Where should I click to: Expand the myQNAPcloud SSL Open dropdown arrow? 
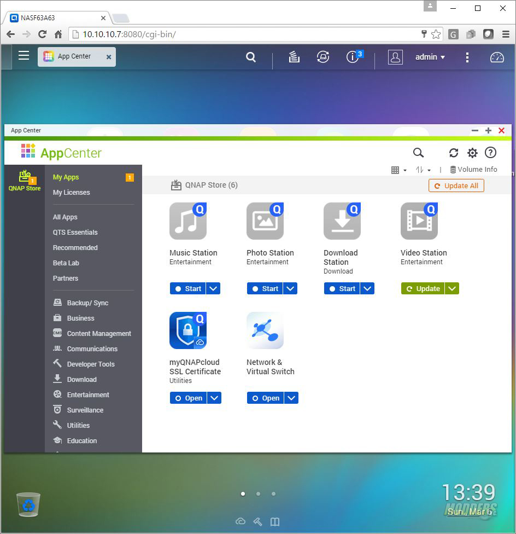(214, 398)
